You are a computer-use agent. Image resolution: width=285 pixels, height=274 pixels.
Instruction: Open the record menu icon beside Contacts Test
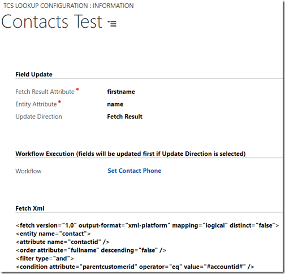[x=112, y=24]
